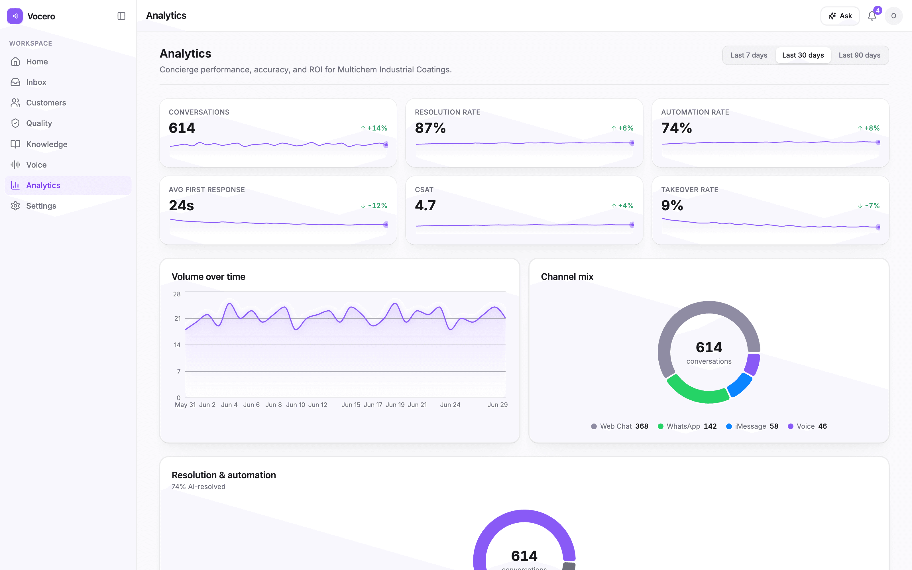Screen dimensions: 912x570
Task: Click the 74% AI-resolved subtitle
Action: pos(198,487)
